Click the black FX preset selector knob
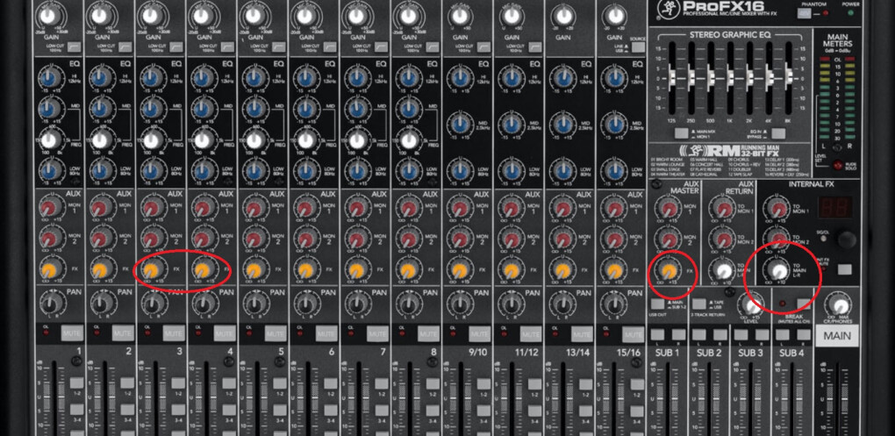The image size is (895, 436). coord(847,239)
